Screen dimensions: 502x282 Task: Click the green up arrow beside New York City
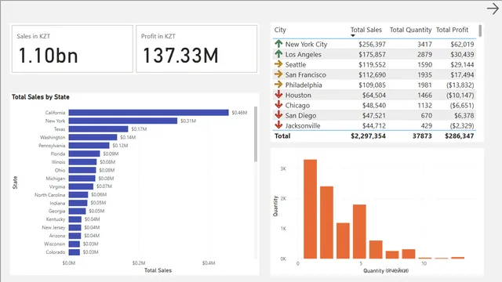(x=278, y=44)
